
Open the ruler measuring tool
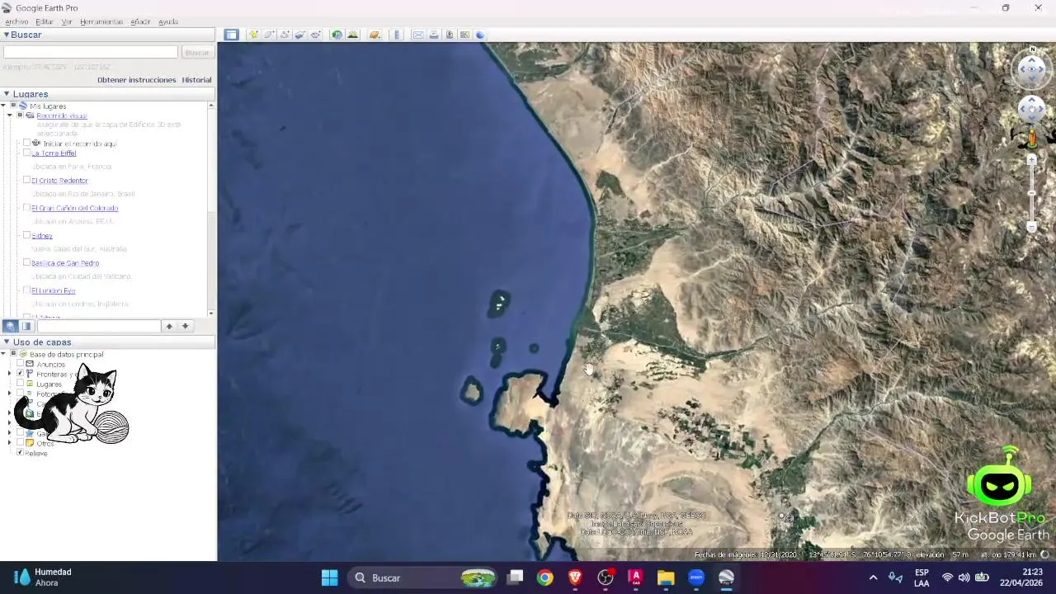(397, 35)
